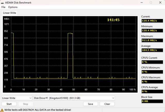Save the benchmark results
Image resolution: width=165 pixels, height=112 pixels.
90,104
